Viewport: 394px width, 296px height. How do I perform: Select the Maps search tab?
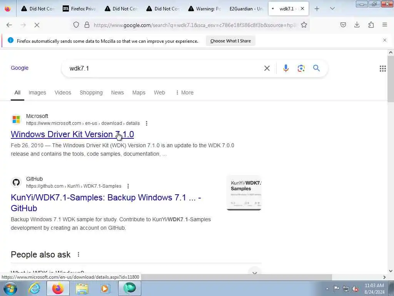139,92
